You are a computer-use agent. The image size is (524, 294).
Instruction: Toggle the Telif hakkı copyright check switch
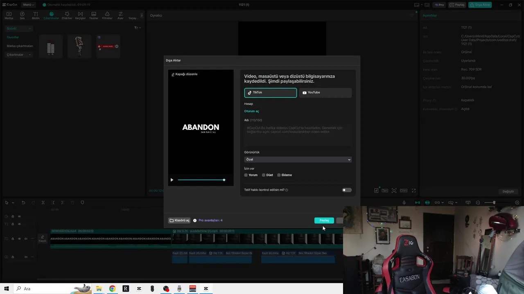coord(347,190)
